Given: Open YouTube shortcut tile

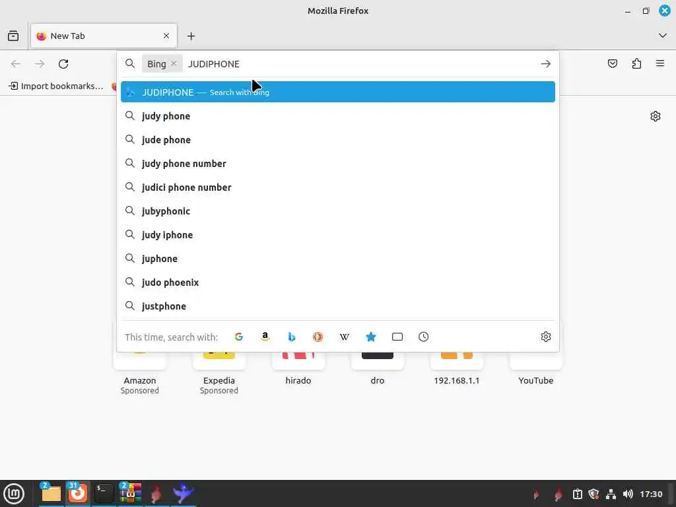Looking at the screenshot, I should (x=536, y=369).
